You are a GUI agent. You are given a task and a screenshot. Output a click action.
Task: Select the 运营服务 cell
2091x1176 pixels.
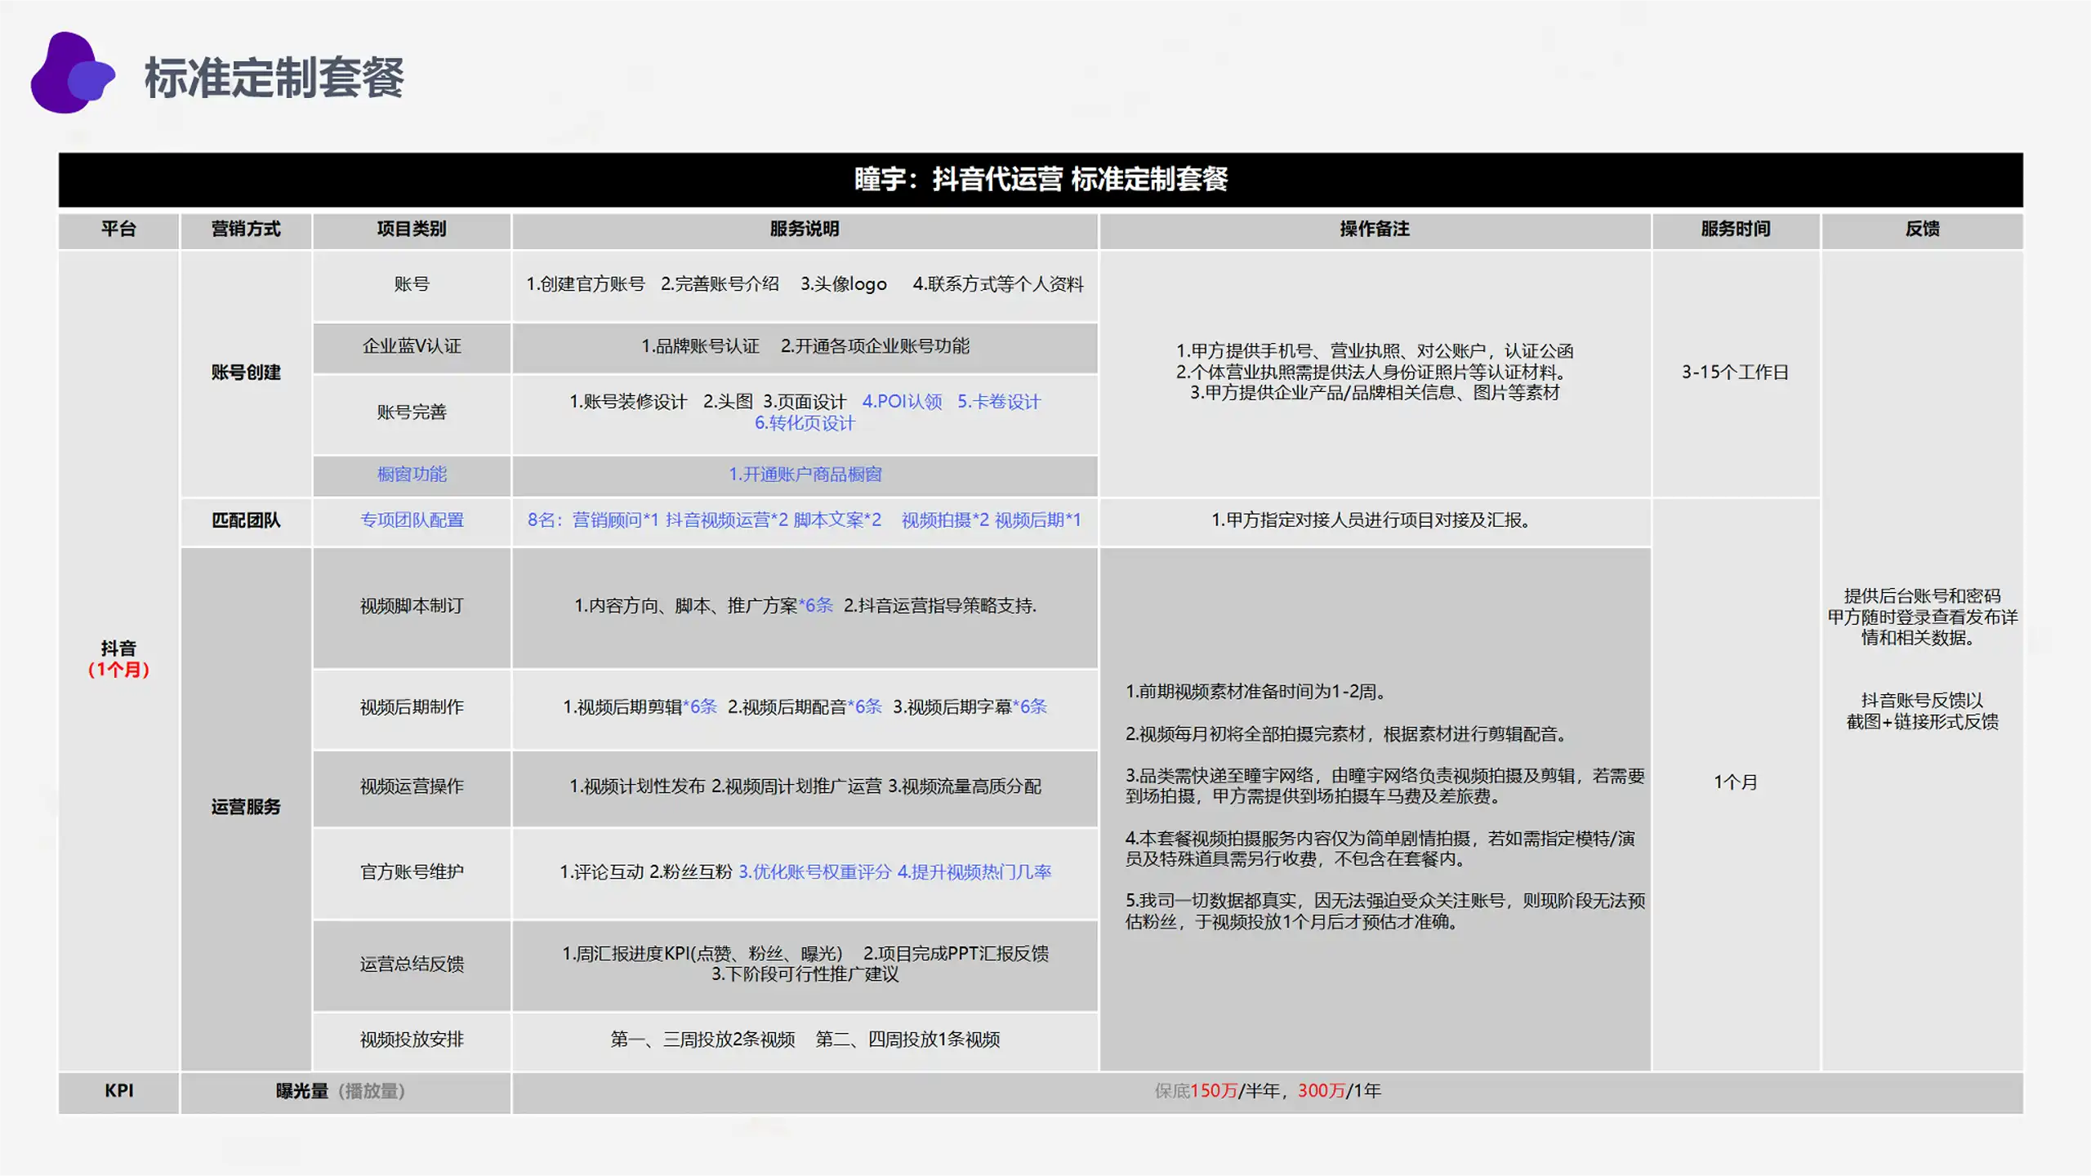click(x=246, y=808)
